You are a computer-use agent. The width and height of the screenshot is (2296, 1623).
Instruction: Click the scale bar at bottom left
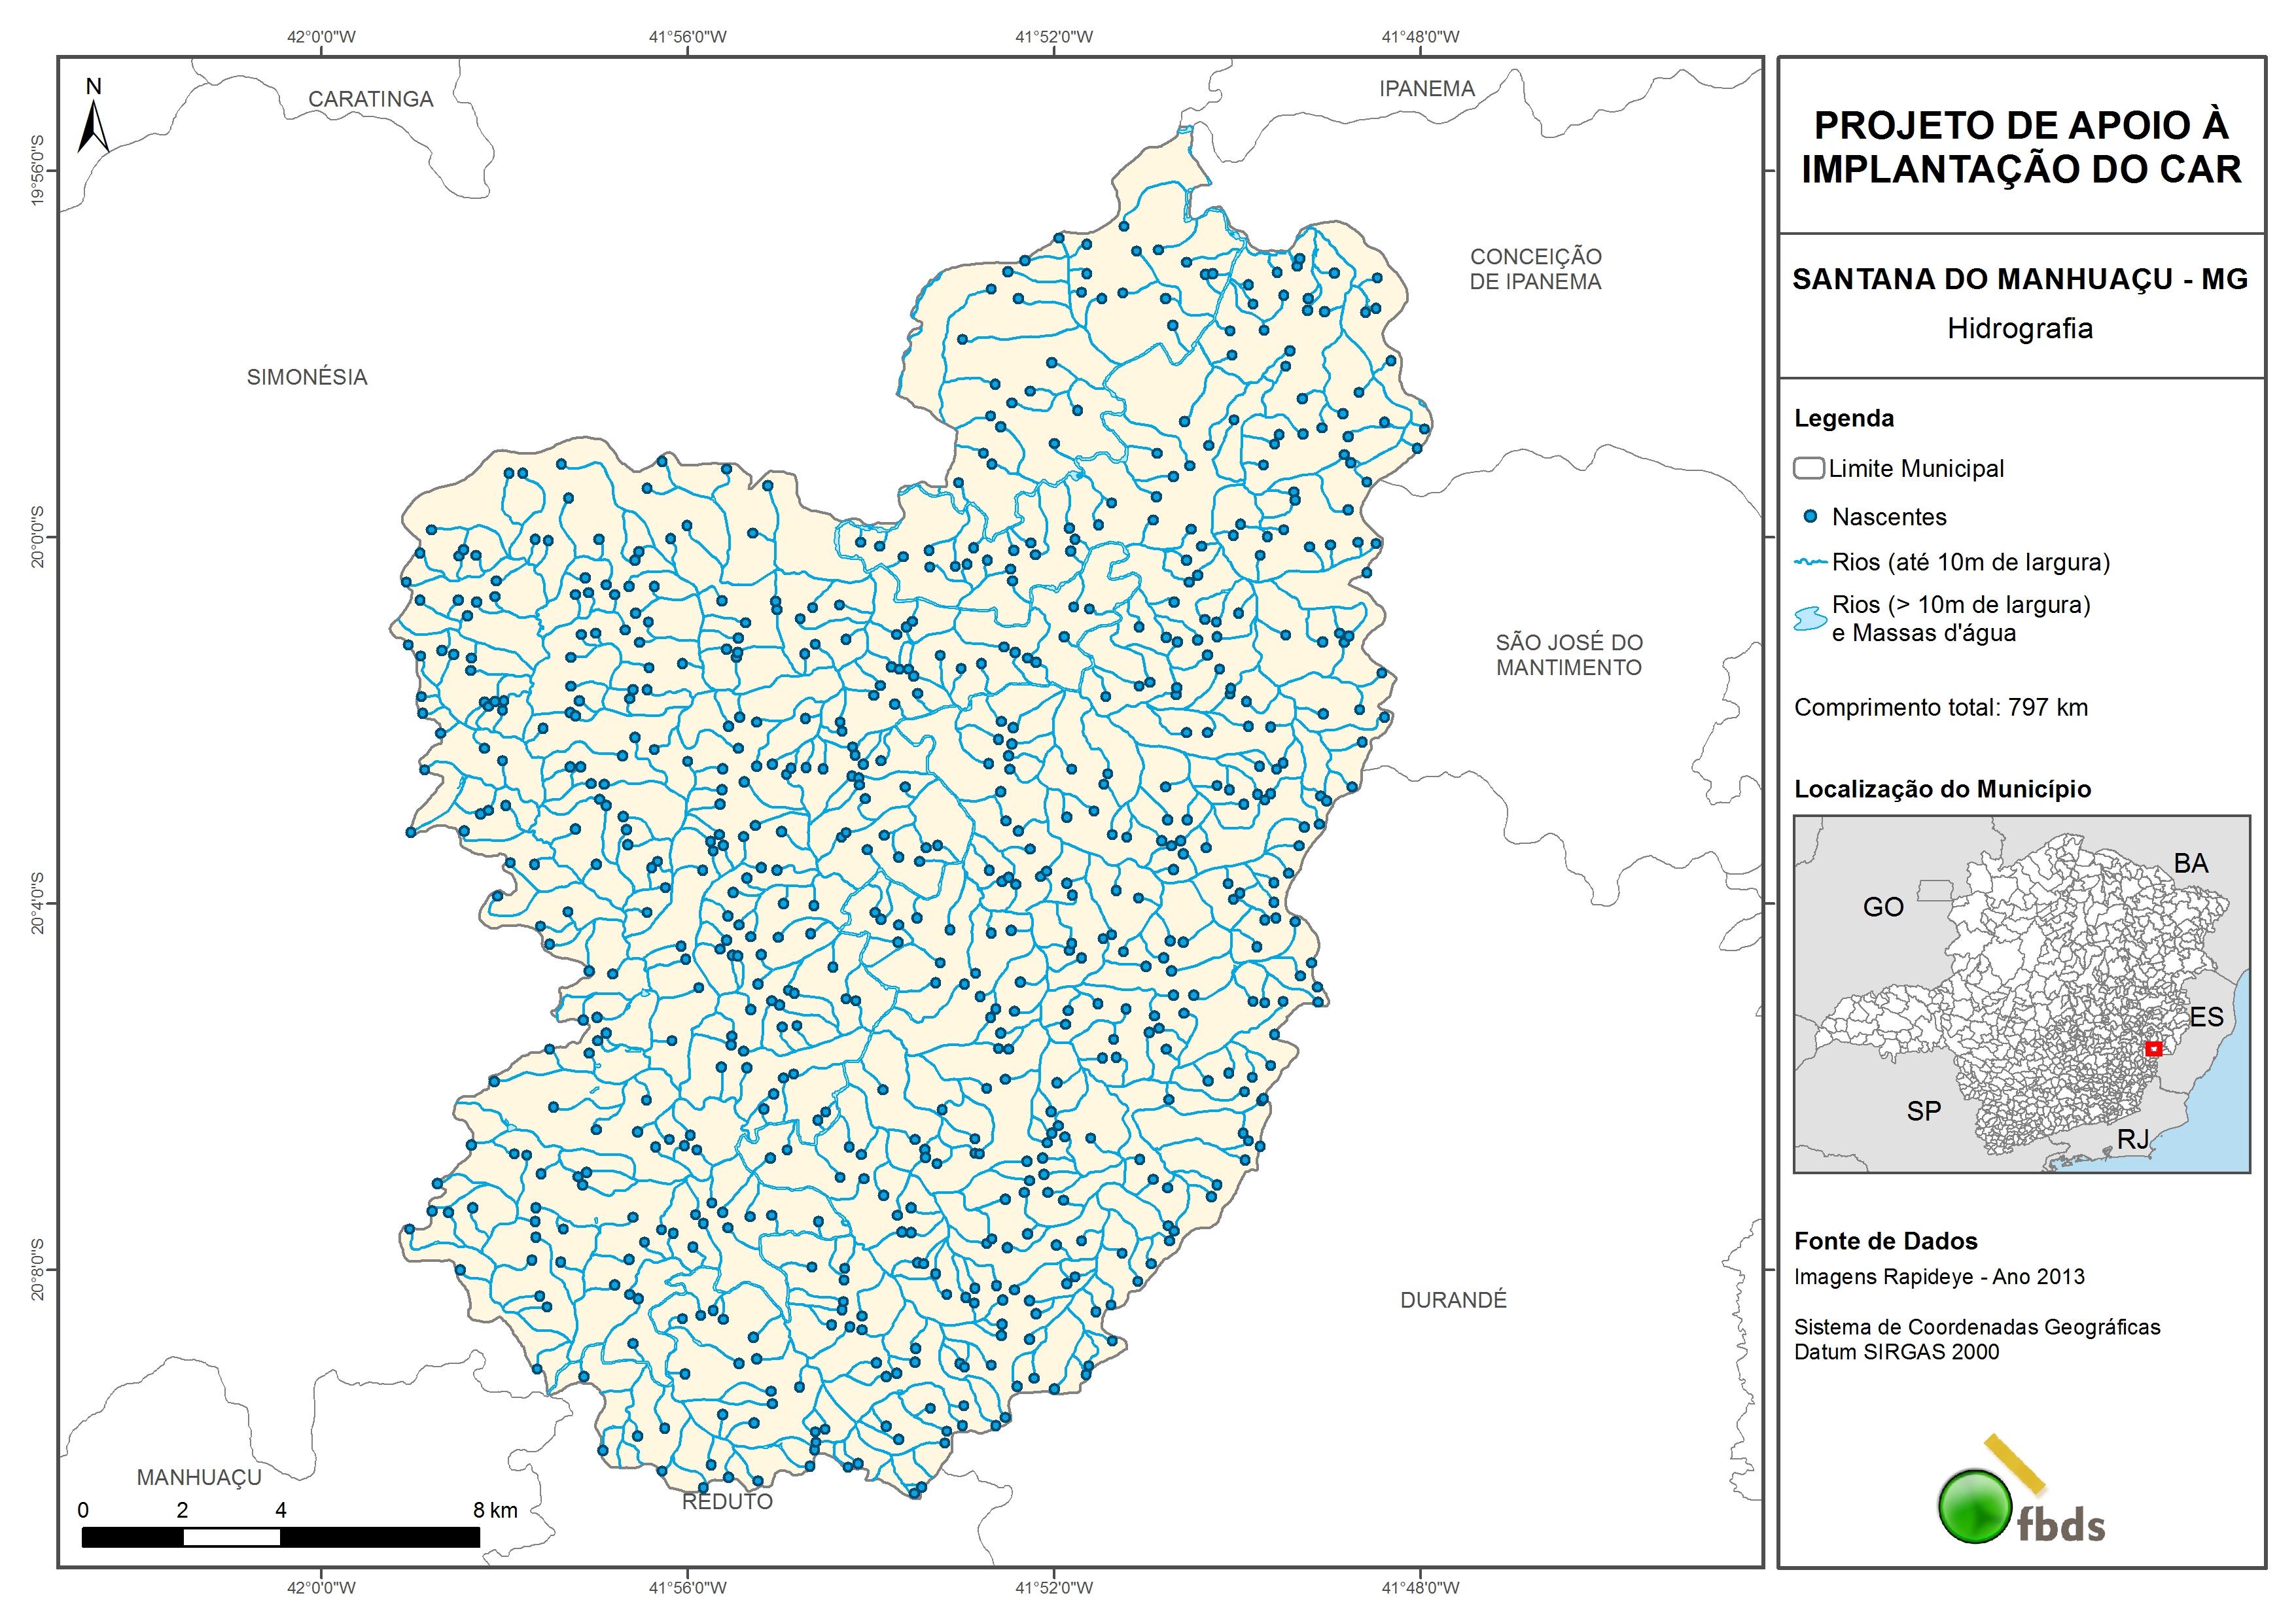280,1537
